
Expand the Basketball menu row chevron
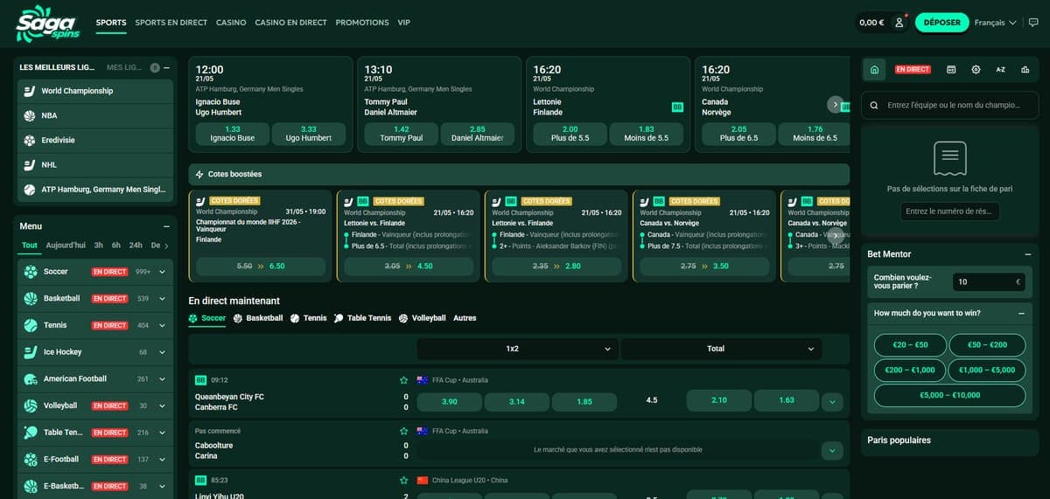coord(162,299)
